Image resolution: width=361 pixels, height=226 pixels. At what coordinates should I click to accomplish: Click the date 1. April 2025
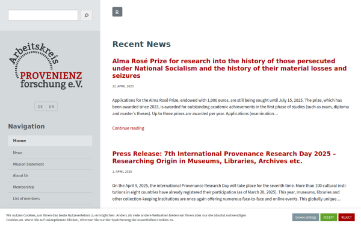(x=122, y=172)
